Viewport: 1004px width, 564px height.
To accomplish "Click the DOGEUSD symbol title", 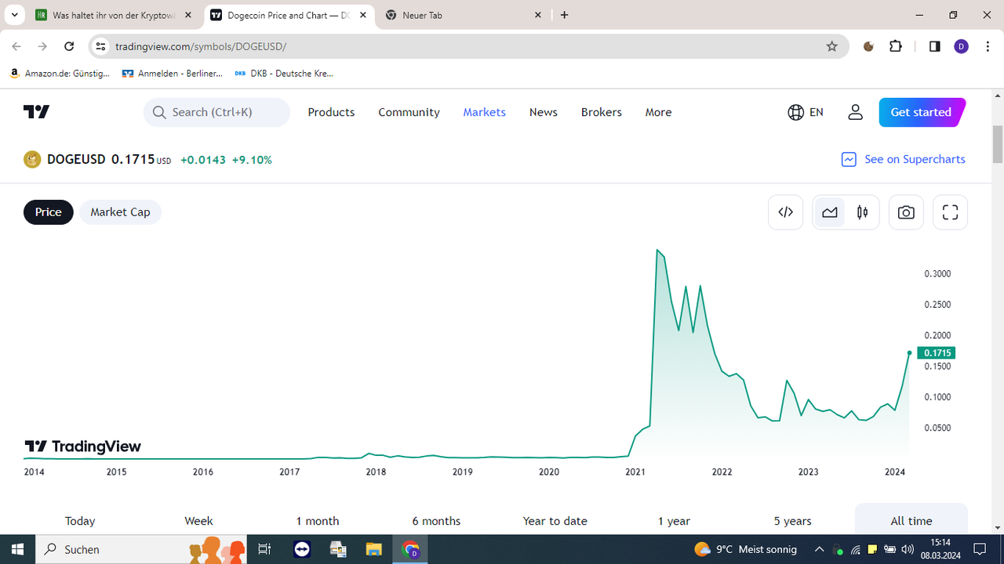I will tap(76, 159).
